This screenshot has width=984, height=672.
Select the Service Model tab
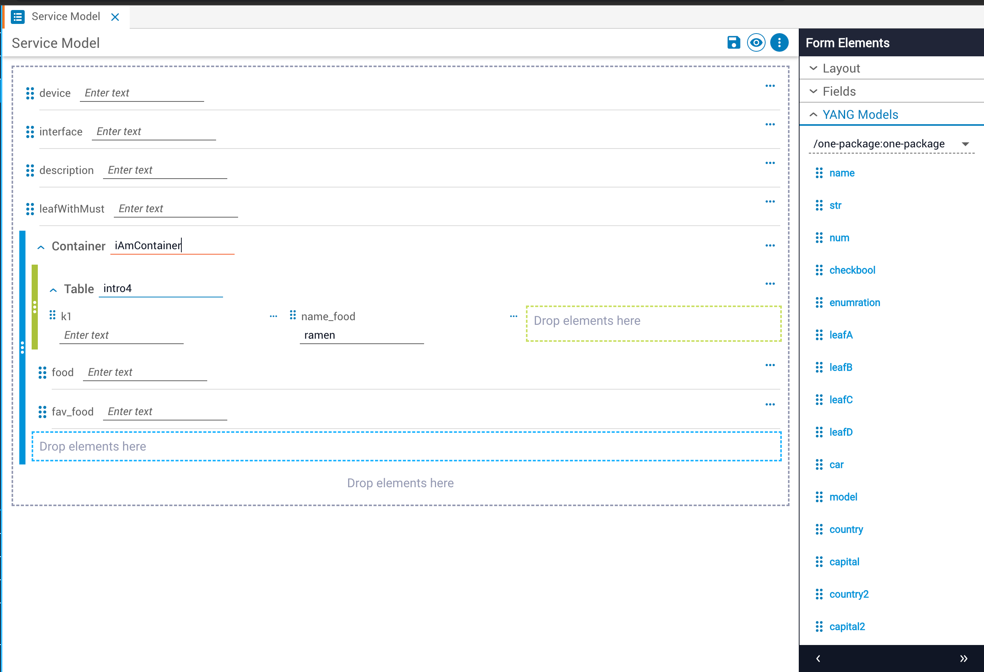(66, 17)
